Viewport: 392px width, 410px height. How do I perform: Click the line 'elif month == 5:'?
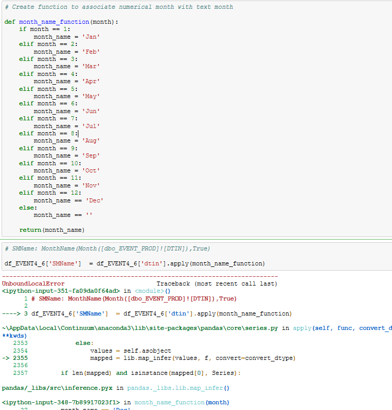[x=48, y=89]
